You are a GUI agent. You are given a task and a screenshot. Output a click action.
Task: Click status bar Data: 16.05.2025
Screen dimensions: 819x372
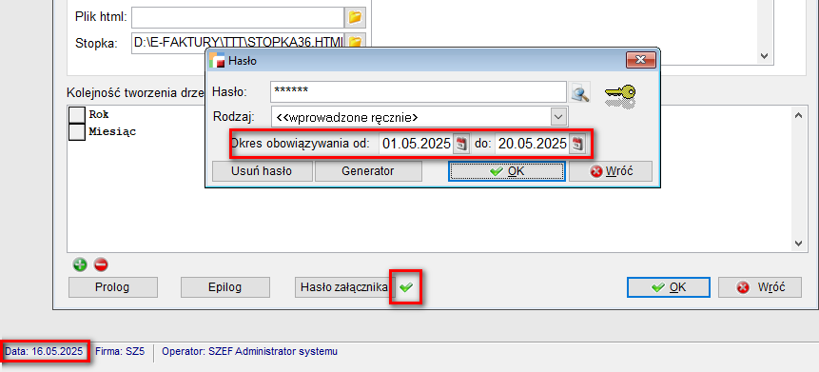[x=44, y=351]
